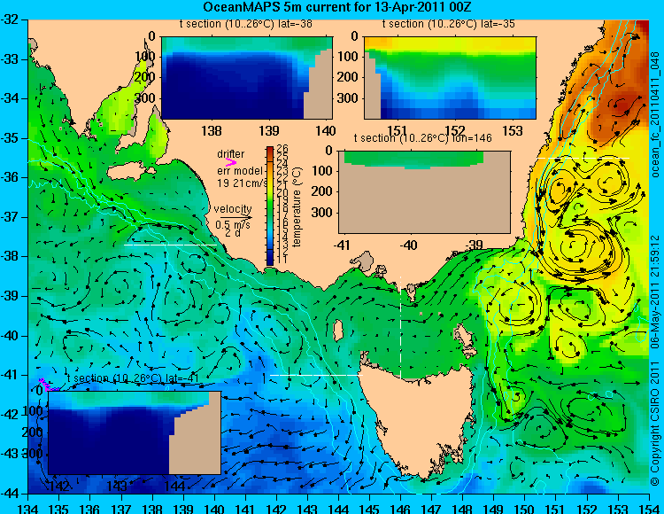
Task: Click the '150' main longitude axis label
Action: coord(525,508)
